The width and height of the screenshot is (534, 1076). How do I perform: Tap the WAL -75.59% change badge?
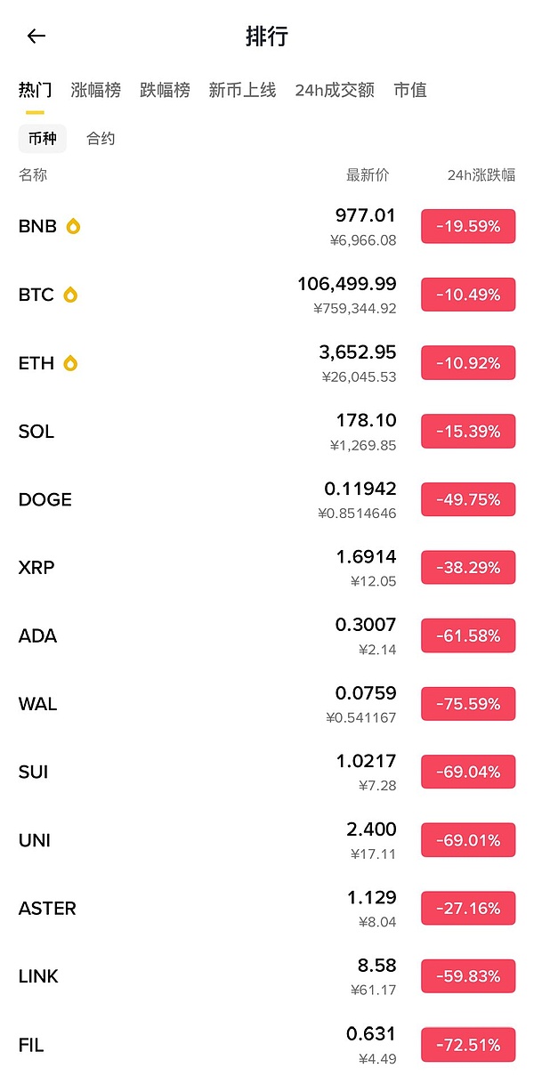(x=468, y=704)
